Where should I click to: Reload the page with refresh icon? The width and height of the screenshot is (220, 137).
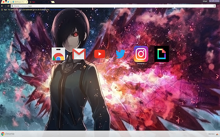(x=8, y=6)
